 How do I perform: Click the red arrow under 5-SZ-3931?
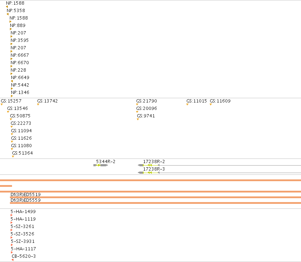click(x=12, y=245)
